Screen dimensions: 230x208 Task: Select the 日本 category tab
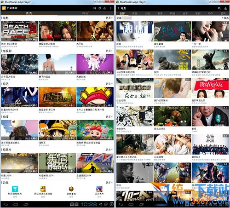pyautogui.click(x=185, y=13)
